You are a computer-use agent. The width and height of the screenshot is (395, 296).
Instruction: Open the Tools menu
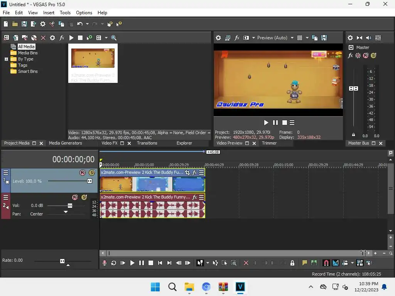[x=65, y=13]
